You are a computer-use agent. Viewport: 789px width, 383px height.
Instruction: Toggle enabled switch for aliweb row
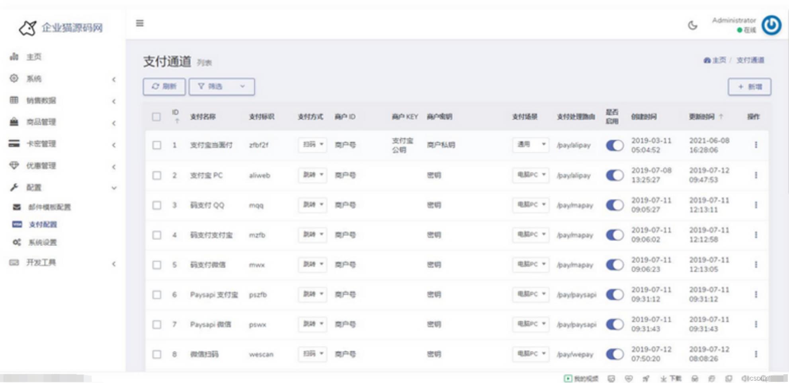[615, 175]
